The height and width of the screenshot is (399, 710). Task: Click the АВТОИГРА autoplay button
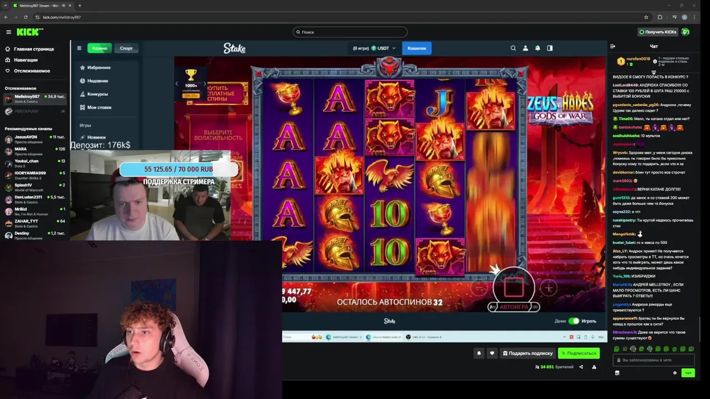point(514,307)
